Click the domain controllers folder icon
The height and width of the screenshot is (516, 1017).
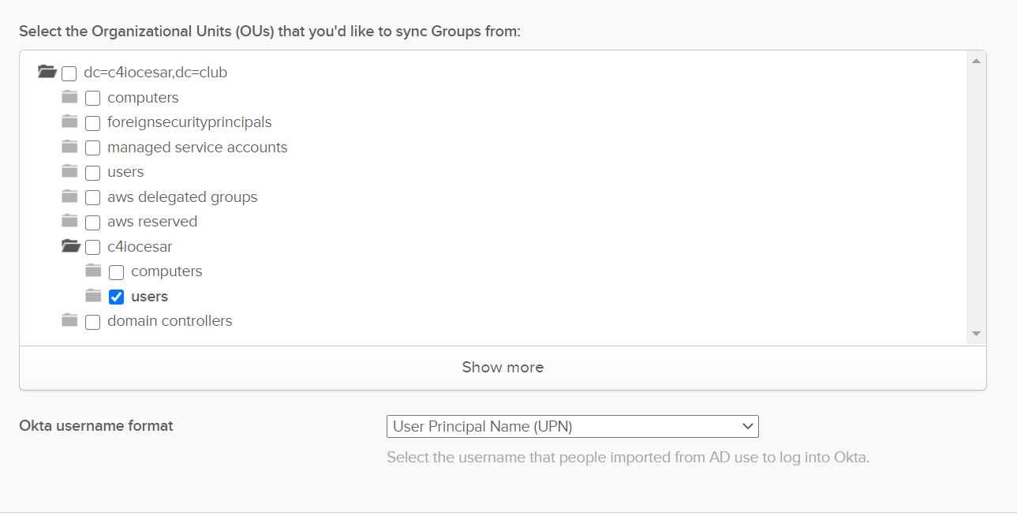tap(70, 320)
